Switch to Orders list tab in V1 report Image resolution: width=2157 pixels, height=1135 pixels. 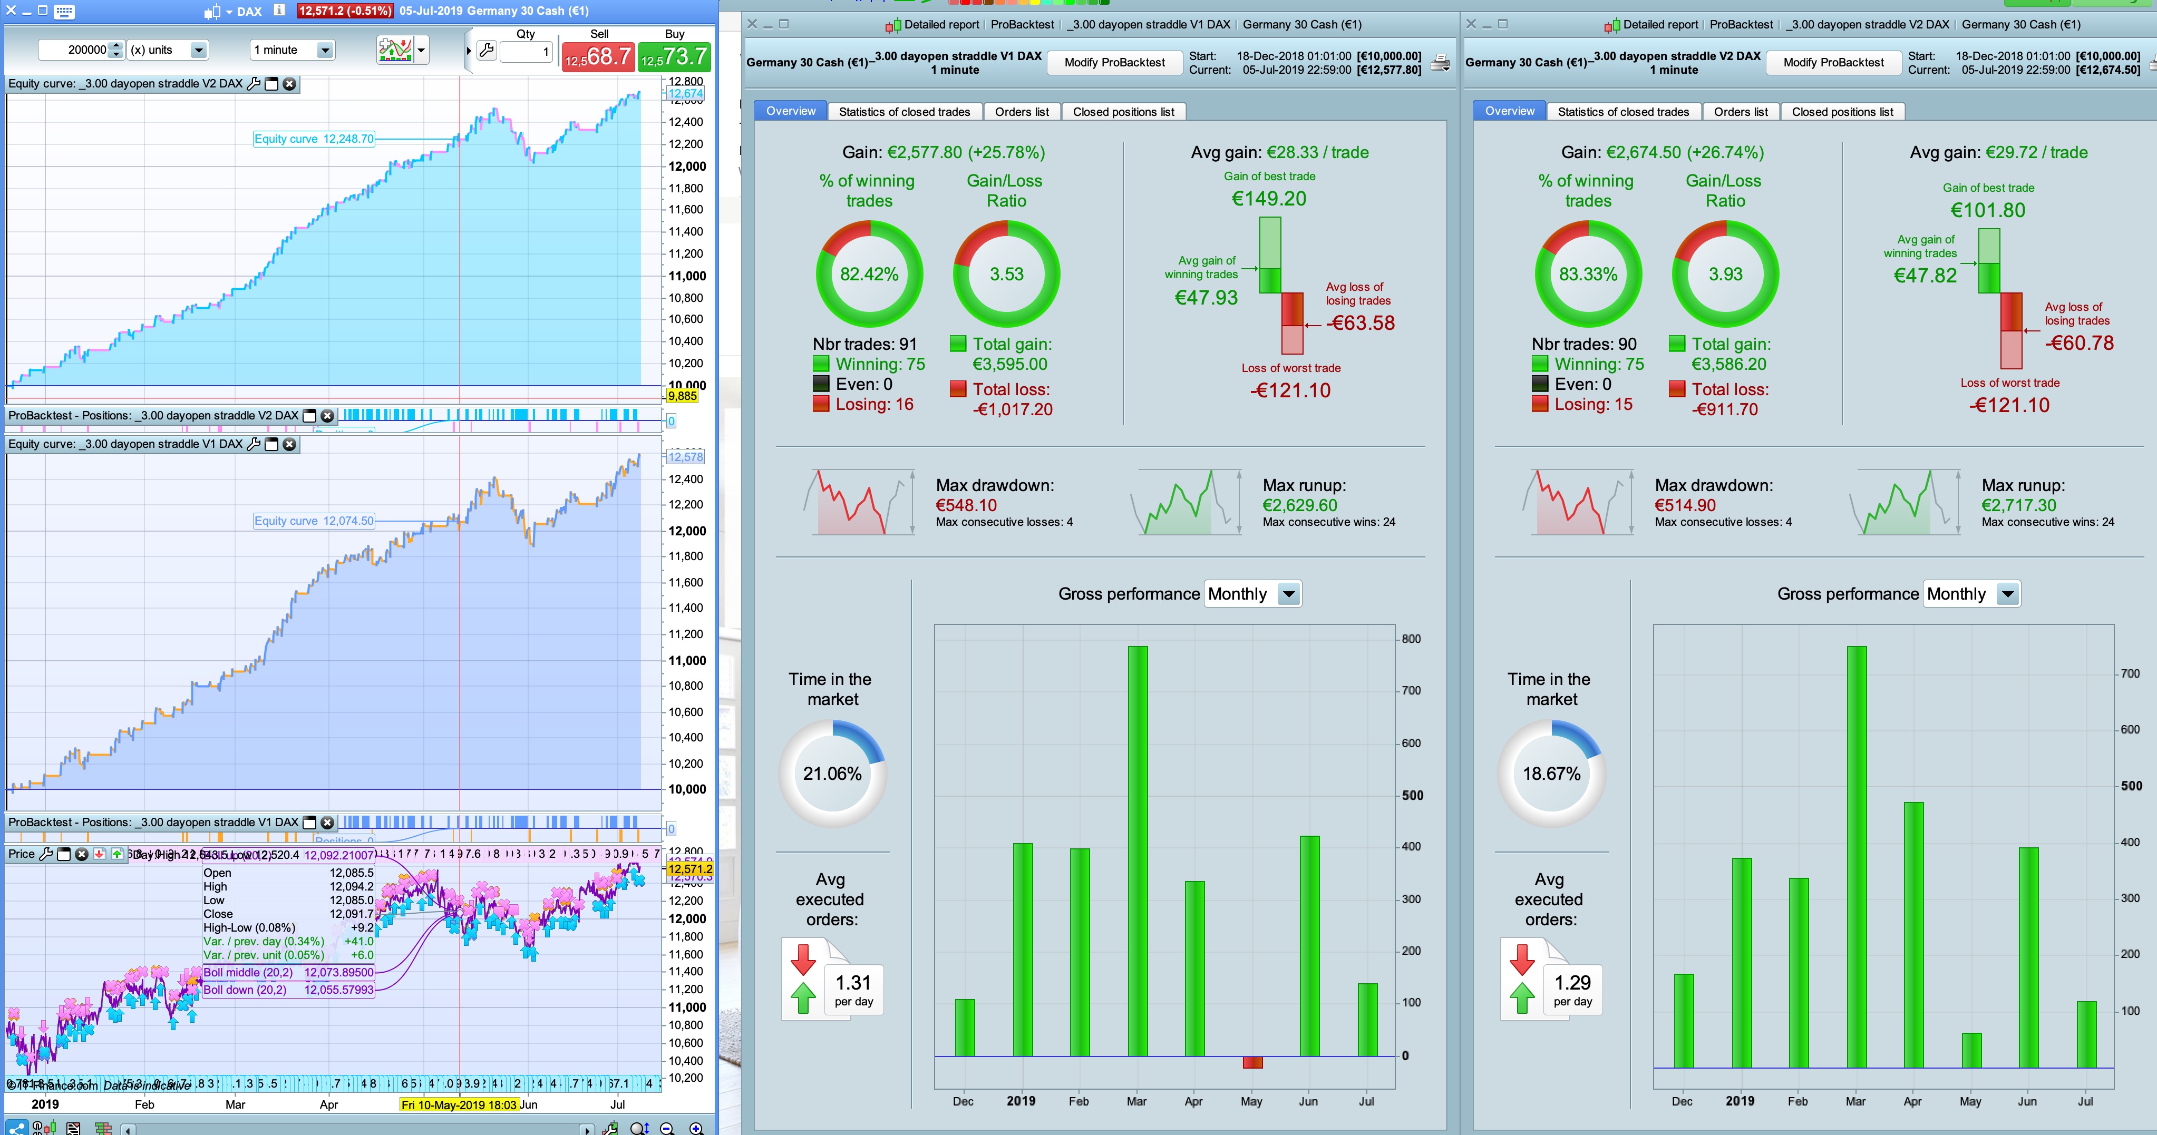point(1022,111)
